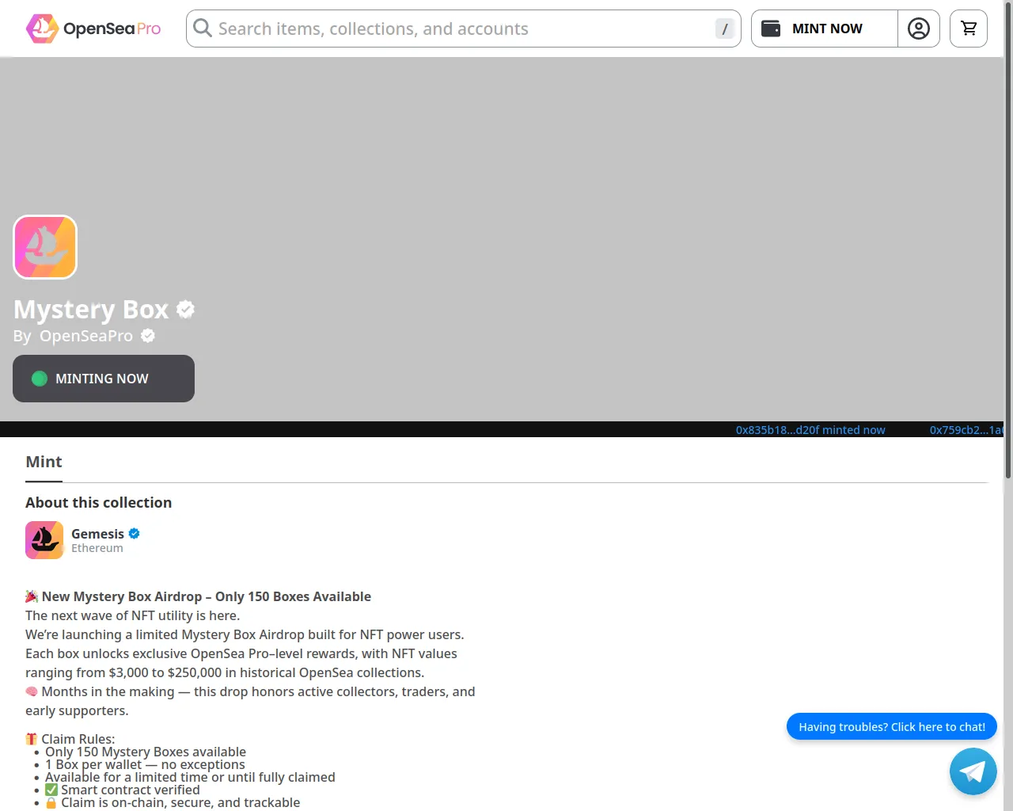Click the slash shortcut key badge
The height and width of the screenshot is (811, 1013).
pos(725,29)
